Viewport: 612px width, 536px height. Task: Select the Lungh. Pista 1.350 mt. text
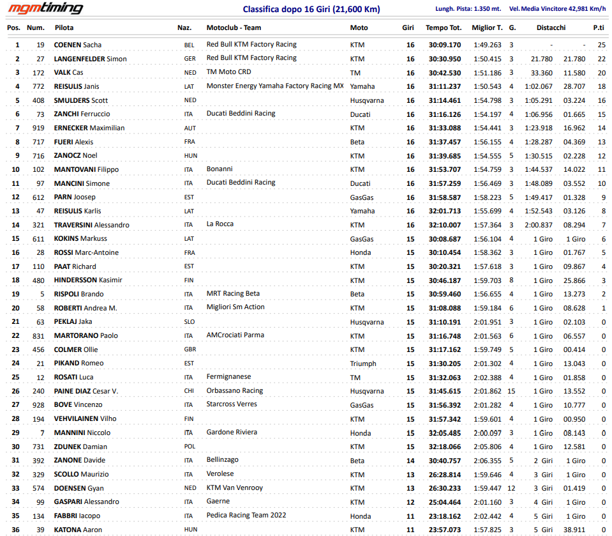point(468,9)
